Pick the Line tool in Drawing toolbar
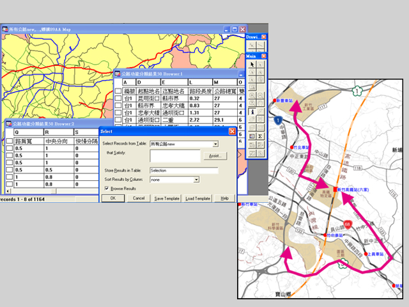The image size is (409, 307). tap(261, 45)
